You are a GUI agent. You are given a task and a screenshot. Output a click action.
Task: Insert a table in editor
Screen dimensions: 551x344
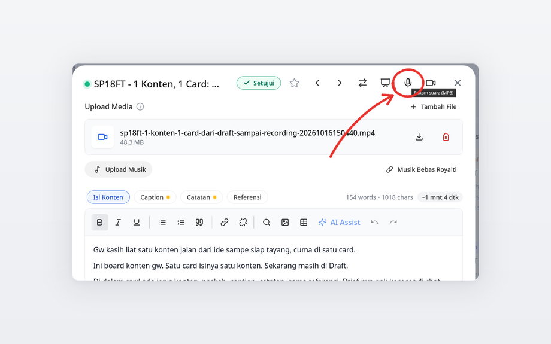coord(304,222)
